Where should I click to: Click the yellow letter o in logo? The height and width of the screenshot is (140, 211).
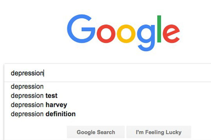coord(126,34)
